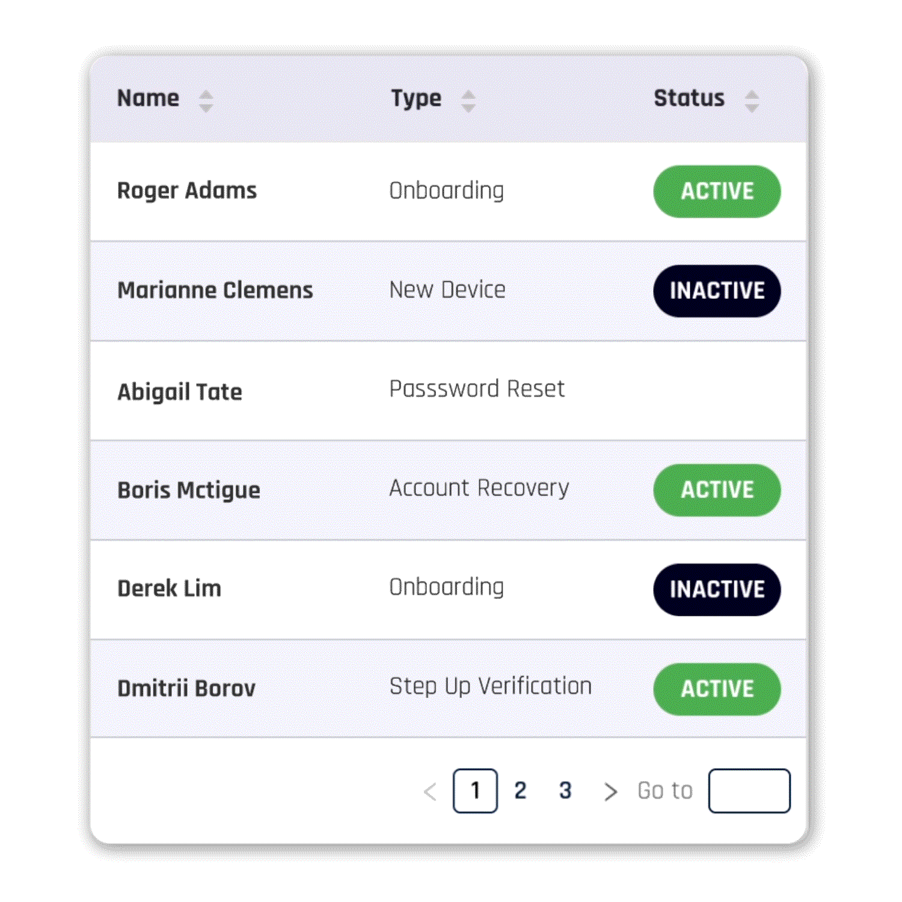Open Abigail Tate's row

(x=180, y=392)
